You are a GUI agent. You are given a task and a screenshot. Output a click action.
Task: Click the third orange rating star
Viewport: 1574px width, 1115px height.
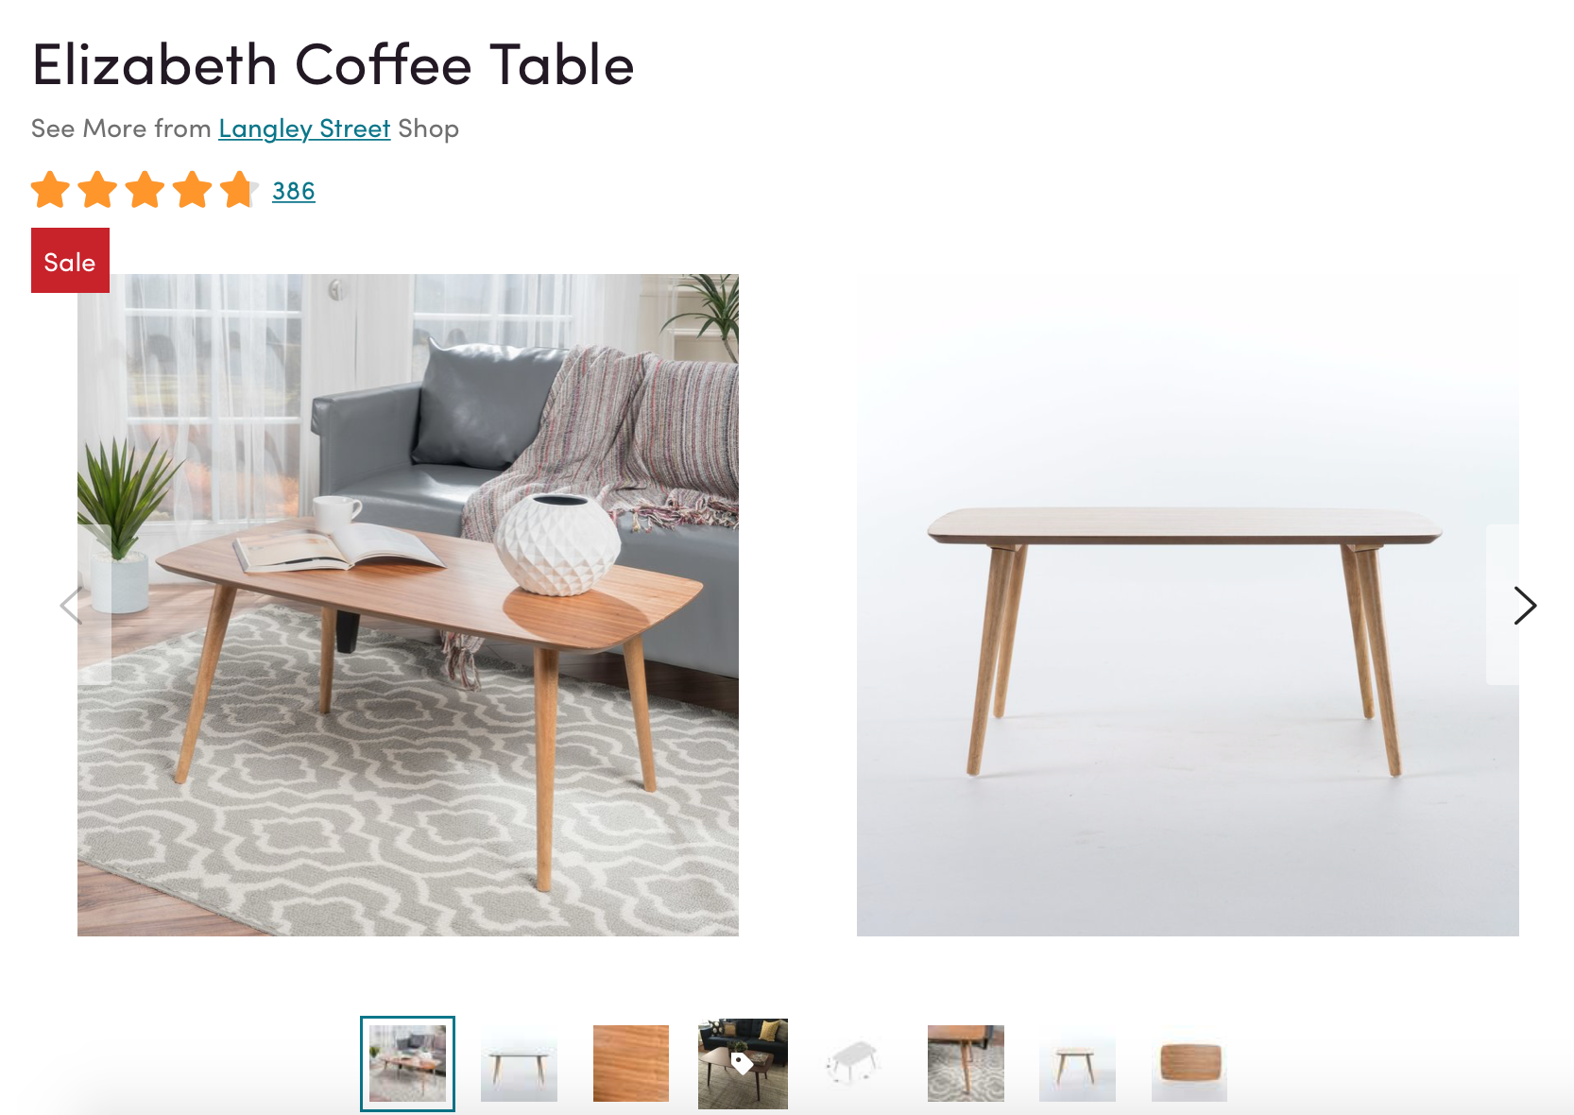[145, 190]
